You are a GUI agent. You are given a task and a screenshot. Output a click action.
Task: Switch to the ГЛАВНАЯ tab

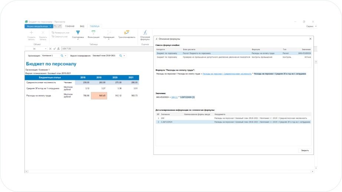70,26
